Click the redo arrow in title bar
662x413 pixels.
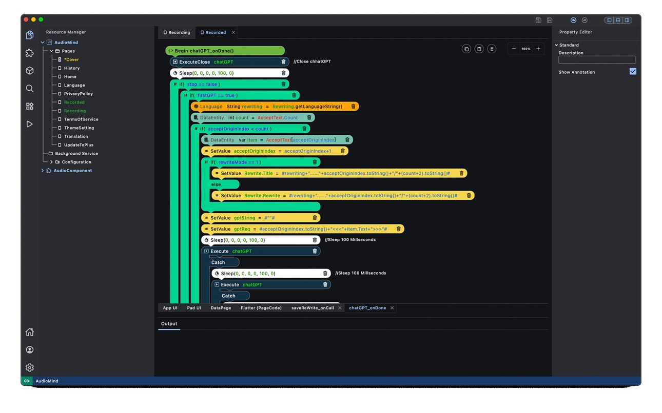[x=585, y=20]
